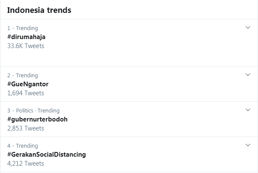Viewport: 258px width, 173px height.
Task: Select the '2 · Trending' label
Action: [23, 76]
